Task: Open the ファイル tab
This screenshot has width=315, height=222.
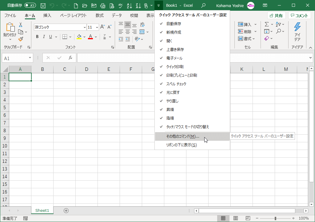Action: (x=10, y=15)
